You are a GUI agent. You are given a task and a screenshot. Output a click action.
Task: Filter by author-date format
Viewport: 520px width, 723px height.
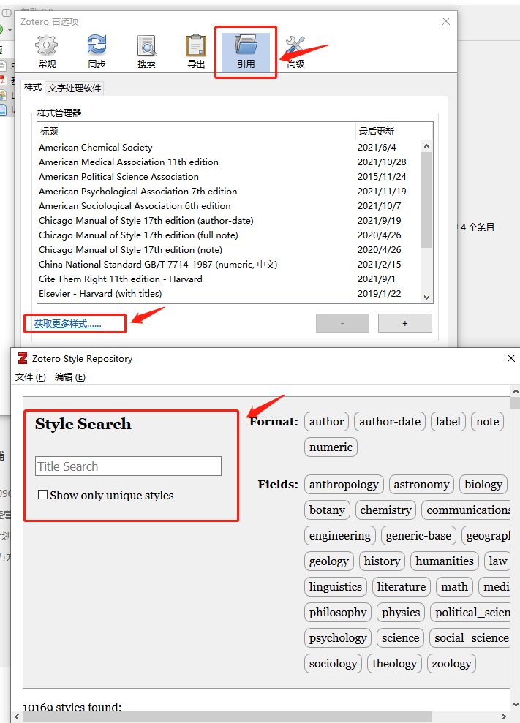(x=390, y=421)
